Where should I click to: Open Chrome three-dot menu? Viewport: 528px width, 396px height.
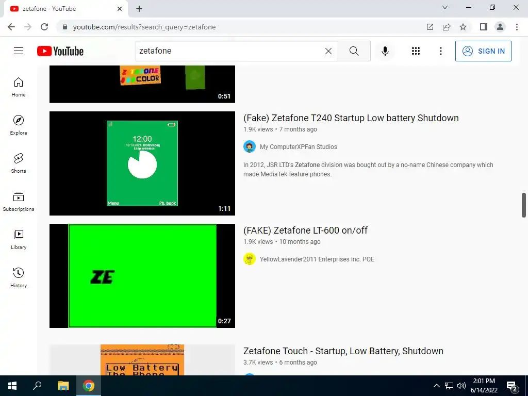pos(517,27)
